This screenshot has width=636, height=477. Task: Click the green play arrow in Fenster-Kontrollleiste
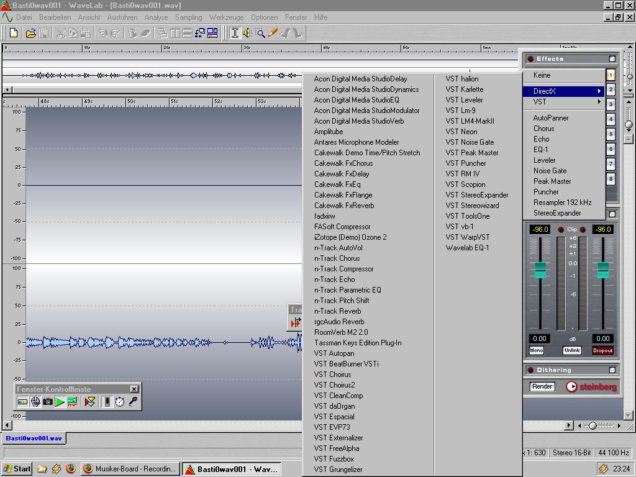[60, 402]
